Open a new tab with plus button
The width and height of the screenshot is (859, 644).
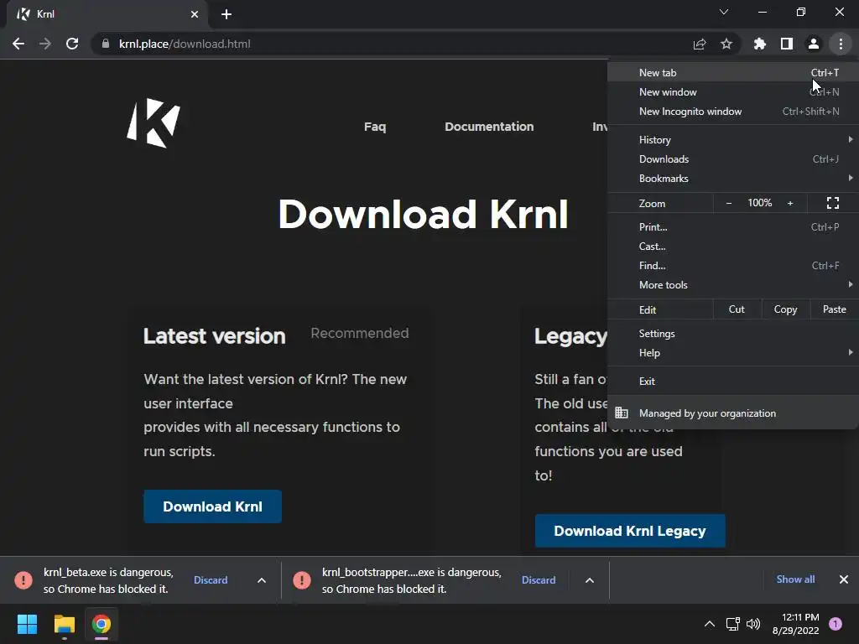(226, 14)
